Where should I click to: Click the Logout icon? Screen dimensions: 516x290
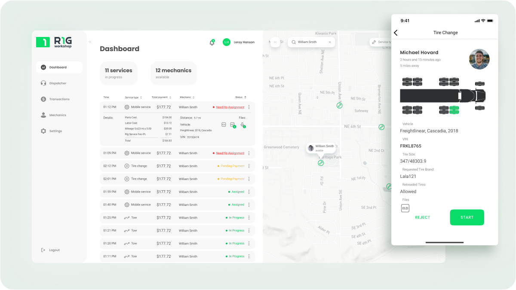tap(43, 250)
